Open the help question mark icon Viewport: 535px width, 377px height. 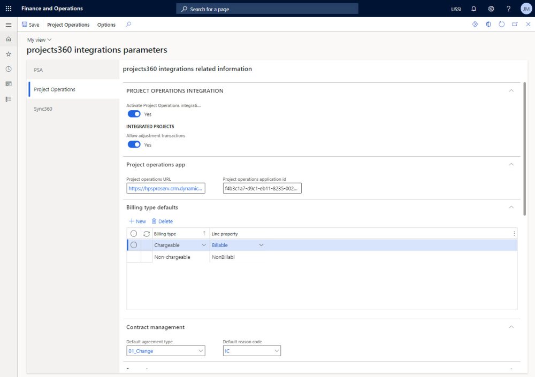[508, 9]
